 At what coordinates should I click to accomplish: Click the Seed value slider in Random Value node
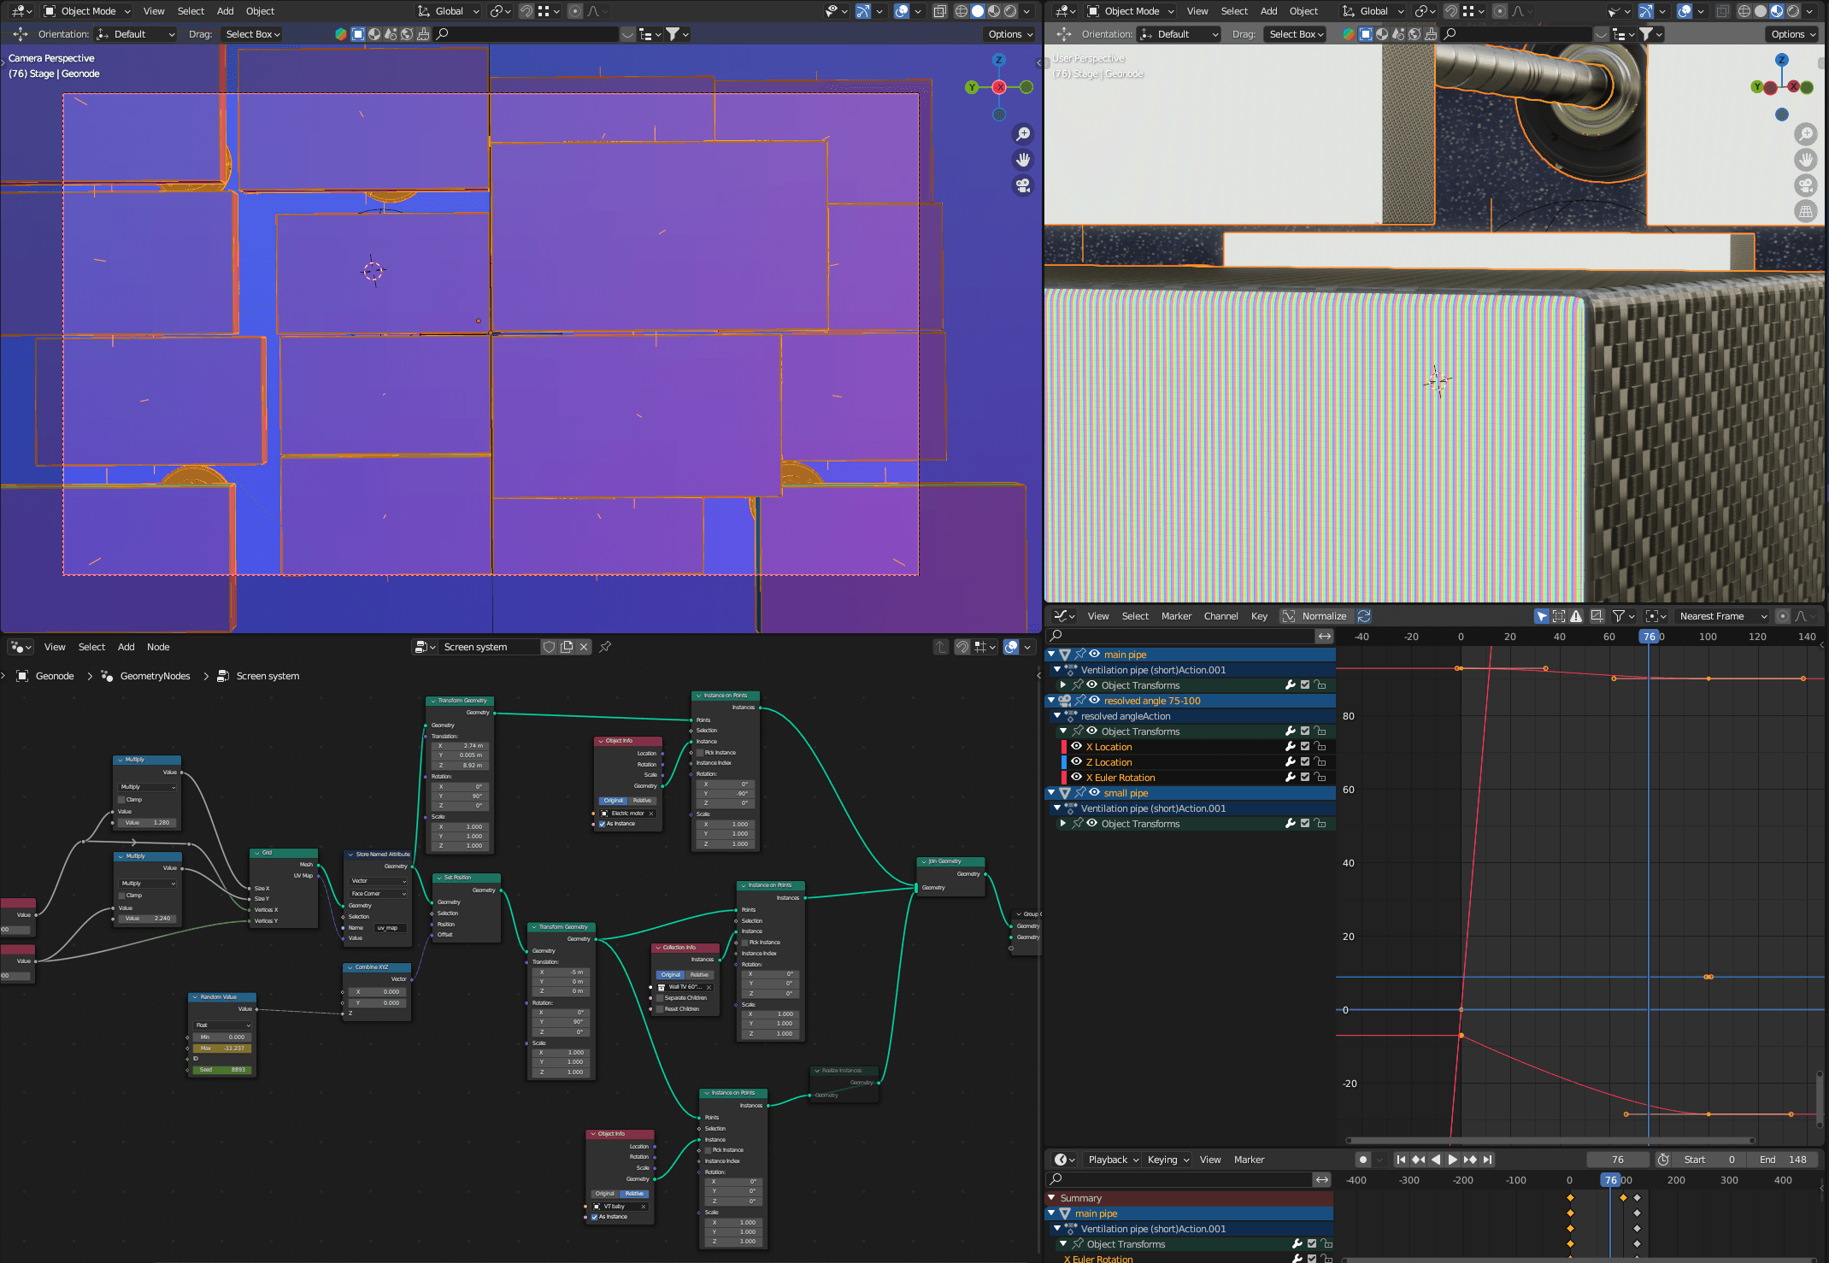[x=222, y=1070]
